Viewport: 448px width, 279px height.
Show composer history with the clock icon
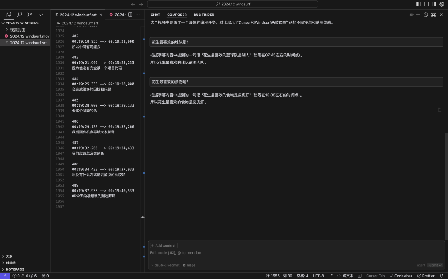426,15
